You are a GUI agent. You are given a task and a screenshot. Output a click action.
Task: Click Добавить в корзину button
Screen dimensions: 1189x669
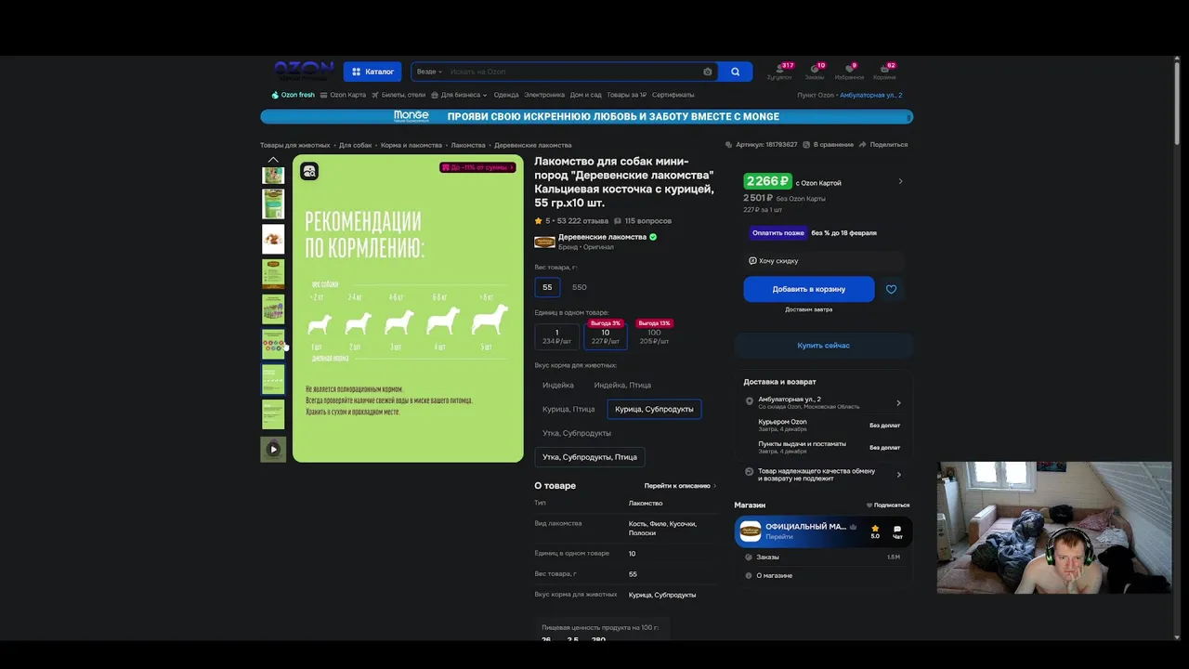(809, 289)
